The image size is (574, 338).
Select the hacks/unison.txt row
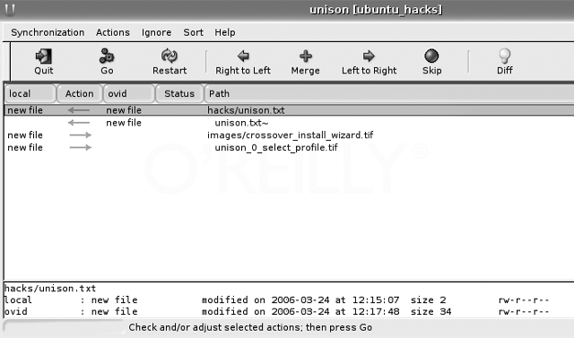coord(289,110)
